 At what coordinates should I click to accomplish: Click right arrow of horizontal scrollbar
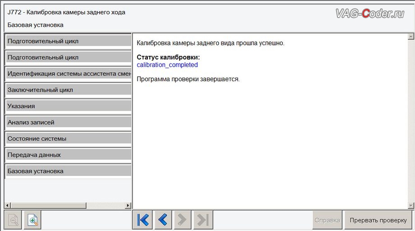[128, 205]
